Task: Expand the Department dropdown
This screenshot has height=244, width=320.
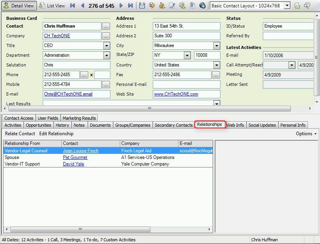Action: coord(107,55)
